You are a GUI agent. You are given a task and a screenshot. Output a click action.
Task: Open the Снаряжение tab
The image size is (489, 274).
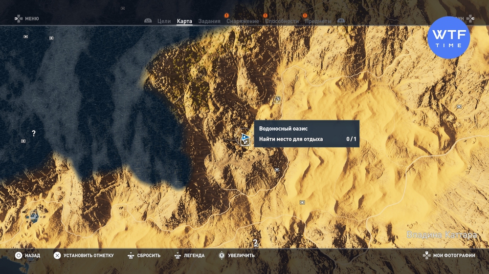pos(243,21)
